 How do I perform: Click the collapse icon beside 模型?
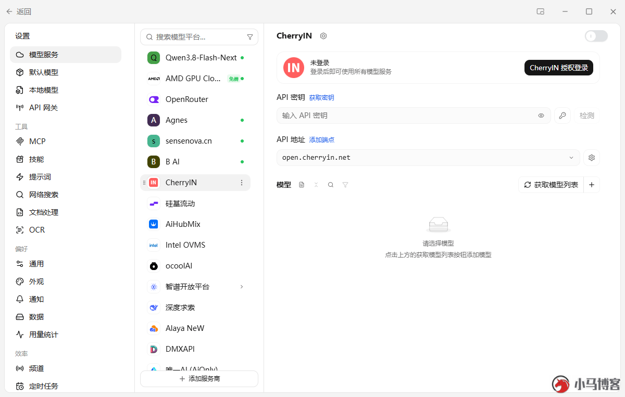(316, 185)
